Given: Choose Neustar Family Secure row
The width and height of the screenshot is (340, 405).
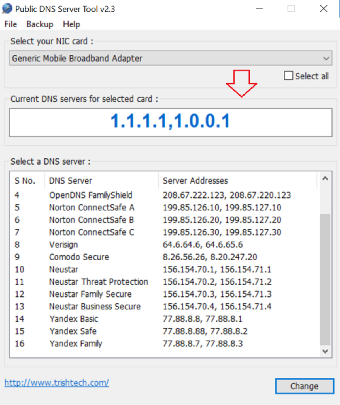Looking at the screenshot, I should pos(164,294).
